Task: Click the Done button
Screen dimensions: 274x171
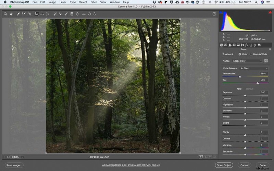Action: click(x=262, y=165)
